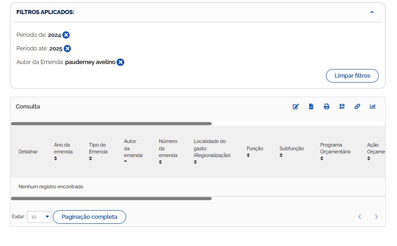Open the bar chart view icon

click(x=372, y=107)
